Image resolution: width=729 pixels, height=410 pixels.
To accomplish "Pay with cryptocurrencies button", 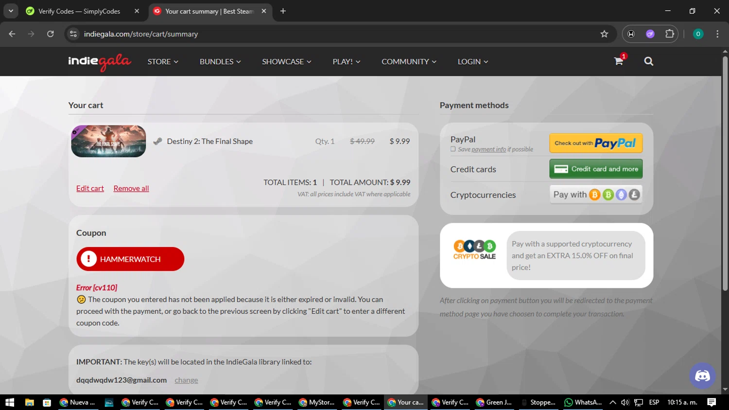I will tap(596, 195).
